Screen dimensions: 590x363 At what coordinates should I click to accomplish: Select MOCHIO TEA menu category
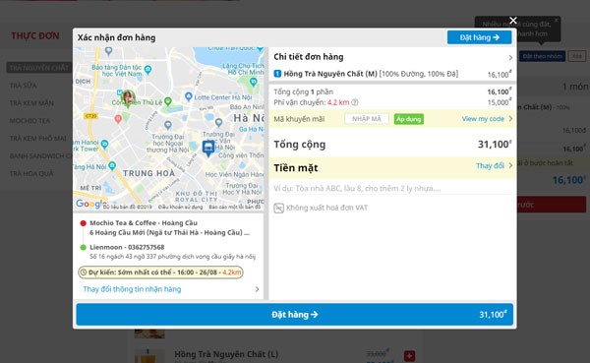pos(29,121)
